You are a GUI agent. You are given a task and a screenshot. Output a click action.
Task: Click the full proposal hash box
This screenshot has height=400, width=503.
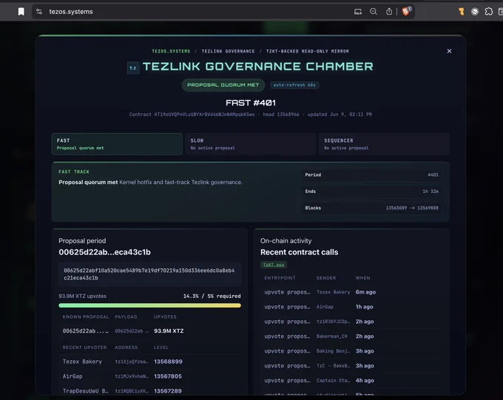coord(149,274)
